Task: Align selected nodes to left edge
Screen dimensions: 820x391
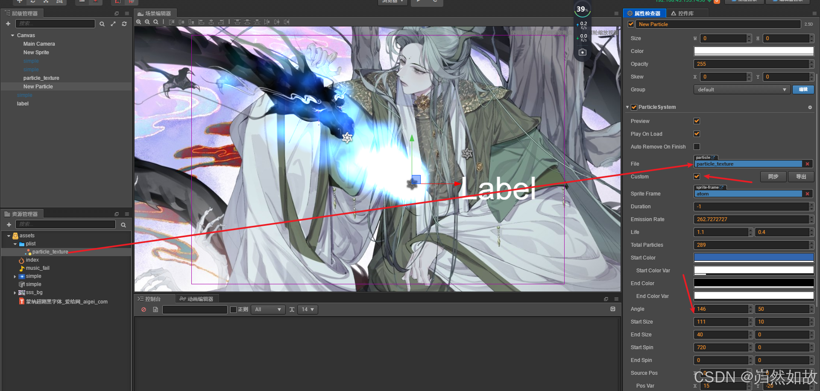Action: [201, 22]
